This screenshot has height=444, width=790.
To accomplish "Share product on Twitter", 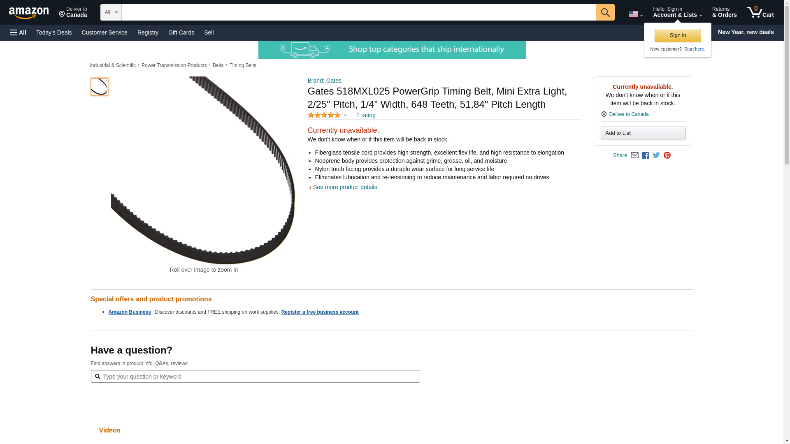I will click(656, 155).
